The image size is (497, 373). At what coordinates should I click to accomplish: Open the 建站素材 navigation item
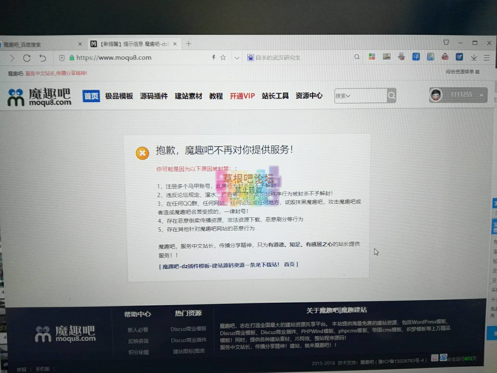(x=188, y=96)
